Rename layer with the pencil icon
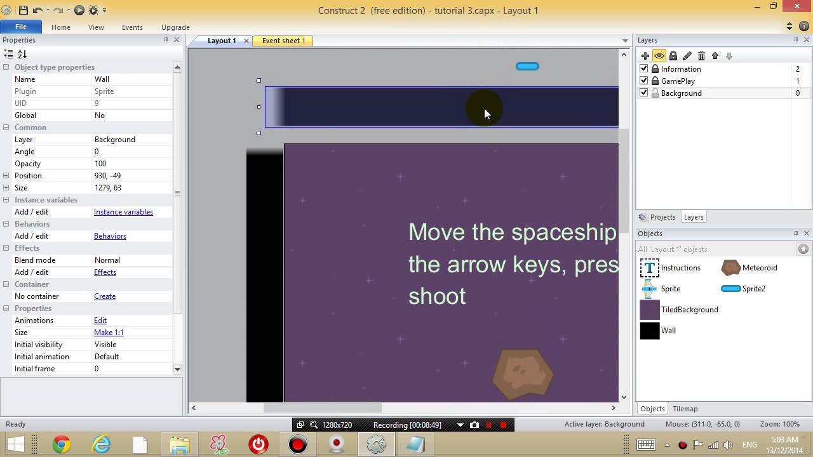The width and height of the screenshot is (813, 457). coord(687,56)
